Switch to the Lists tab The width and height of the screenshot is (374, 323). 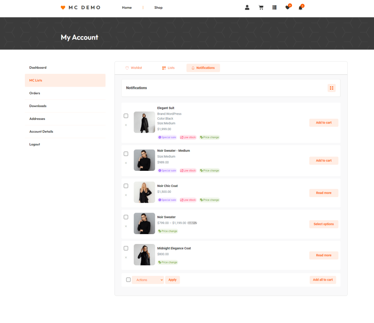coord(168,68)
